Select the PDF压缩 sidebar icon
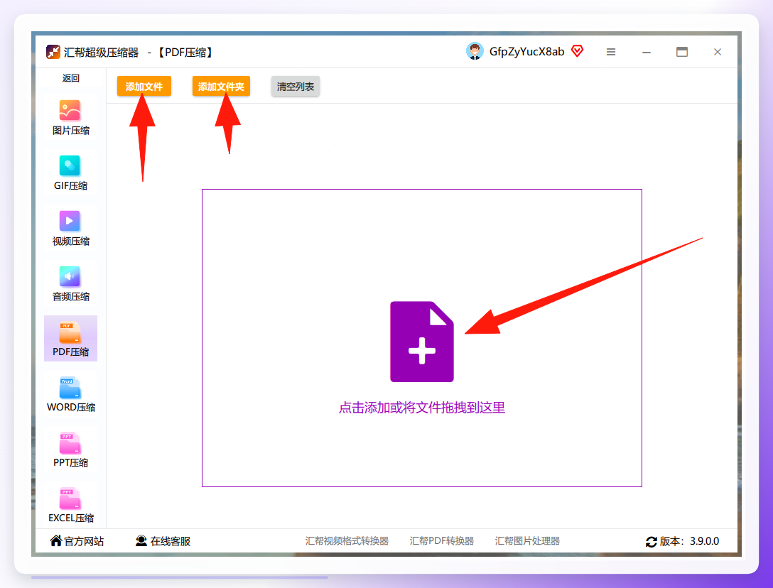The image size is (773, 588). (x=70, y=332)
